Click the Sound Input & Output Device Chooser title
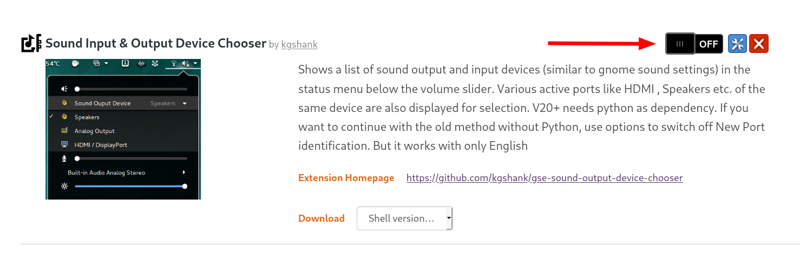 pos(156,43)
